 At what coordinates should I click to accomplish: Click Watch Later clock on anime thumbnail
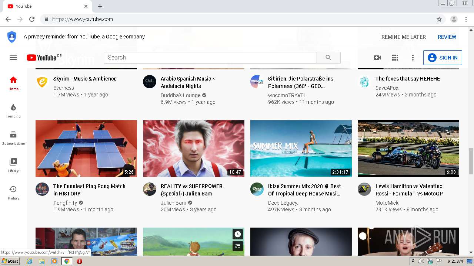coord(238,234)
